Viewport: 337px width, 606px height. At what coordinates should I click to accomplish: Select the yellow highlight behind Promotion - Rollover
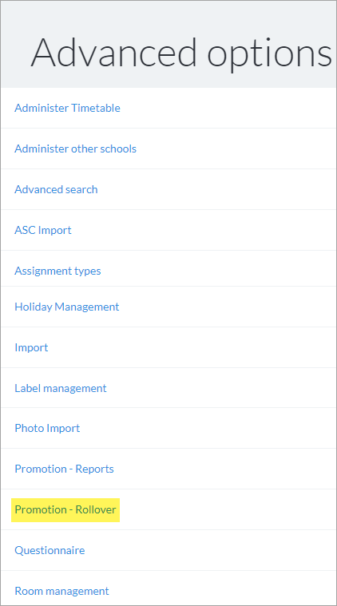coord(65,509)
